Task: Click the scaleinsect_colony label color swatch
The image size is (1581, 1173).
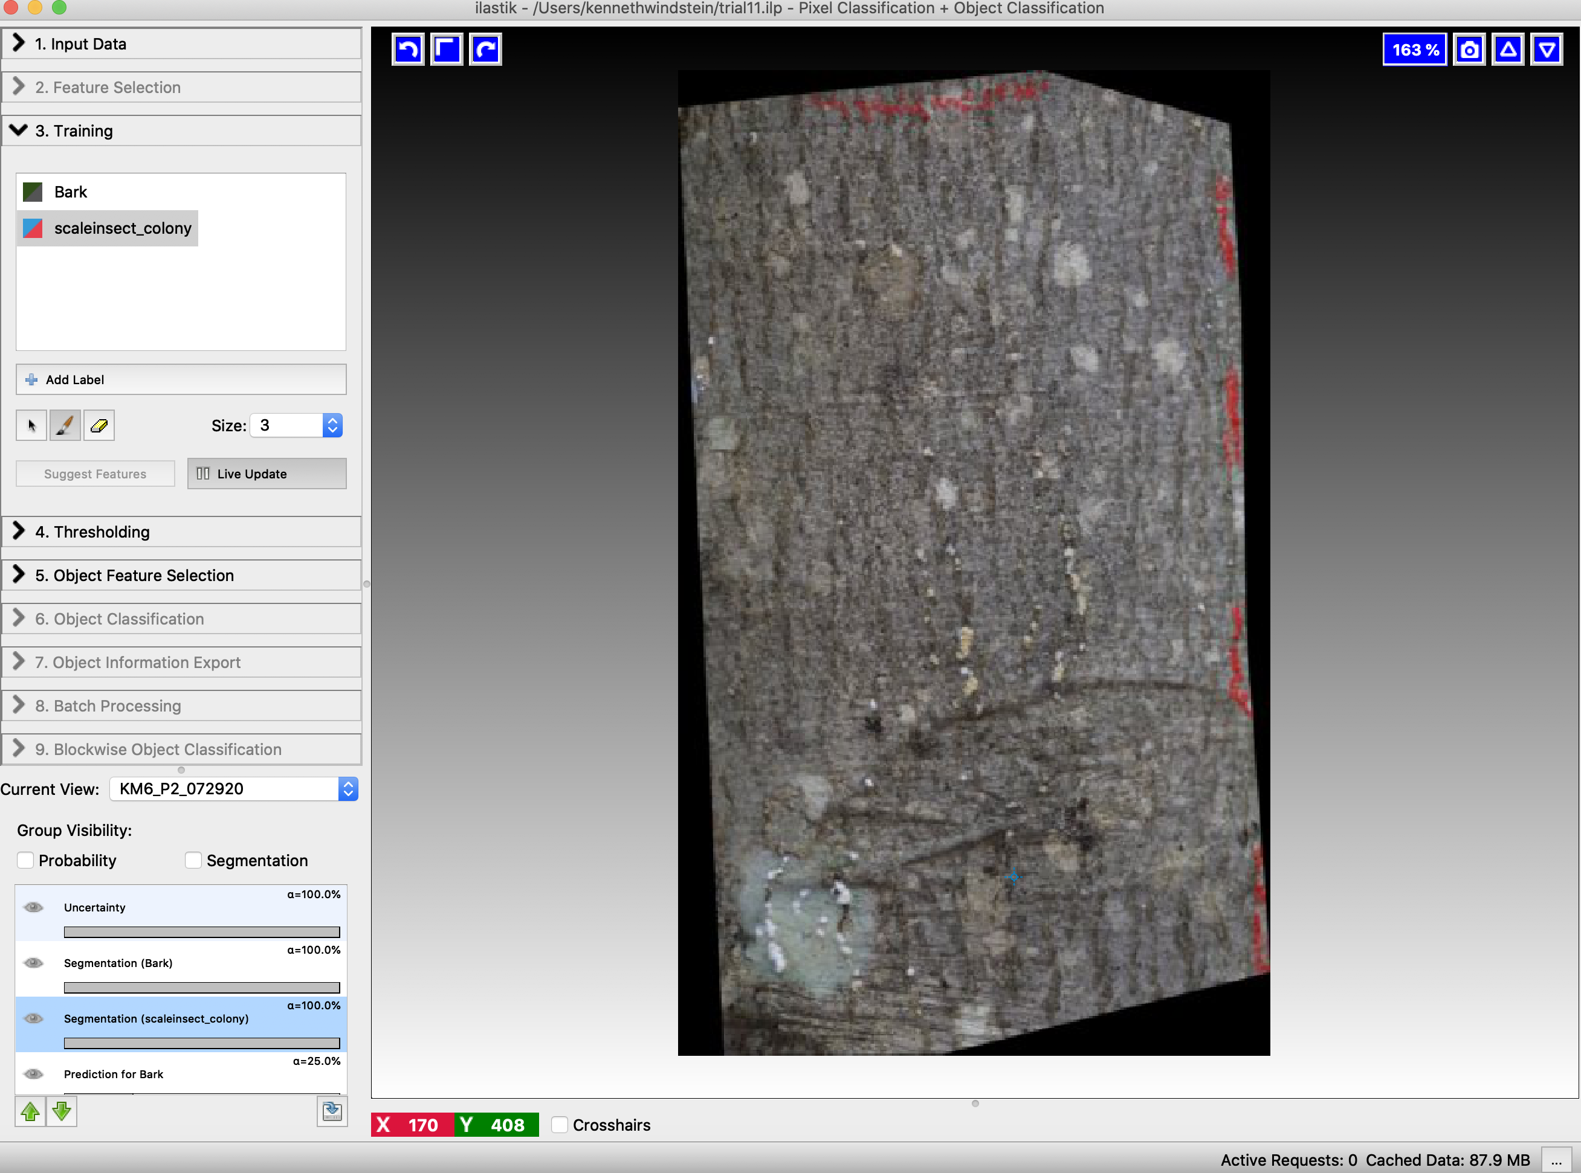Action: tap(33, 228)
